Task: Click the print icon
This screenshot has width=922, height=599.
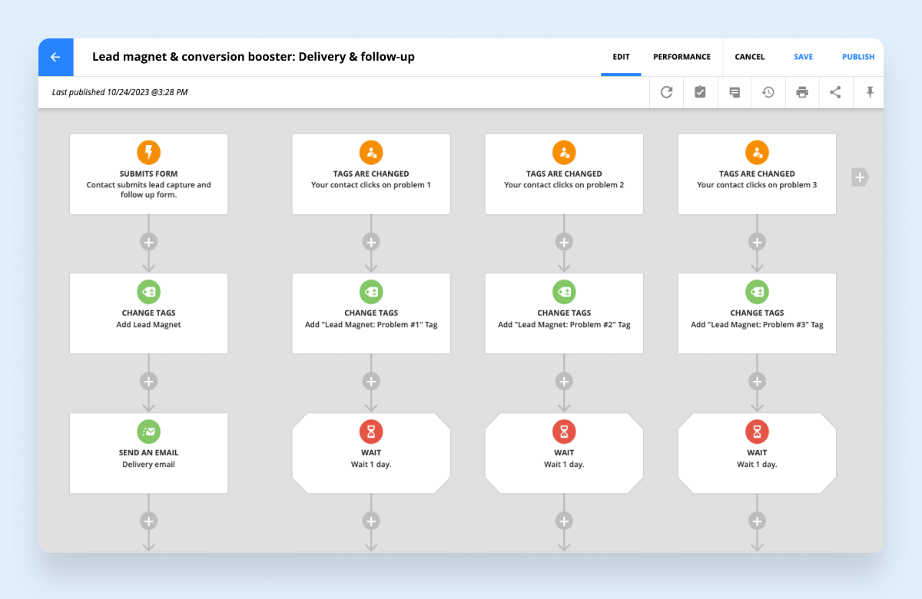Action: [x=802, y=92]
